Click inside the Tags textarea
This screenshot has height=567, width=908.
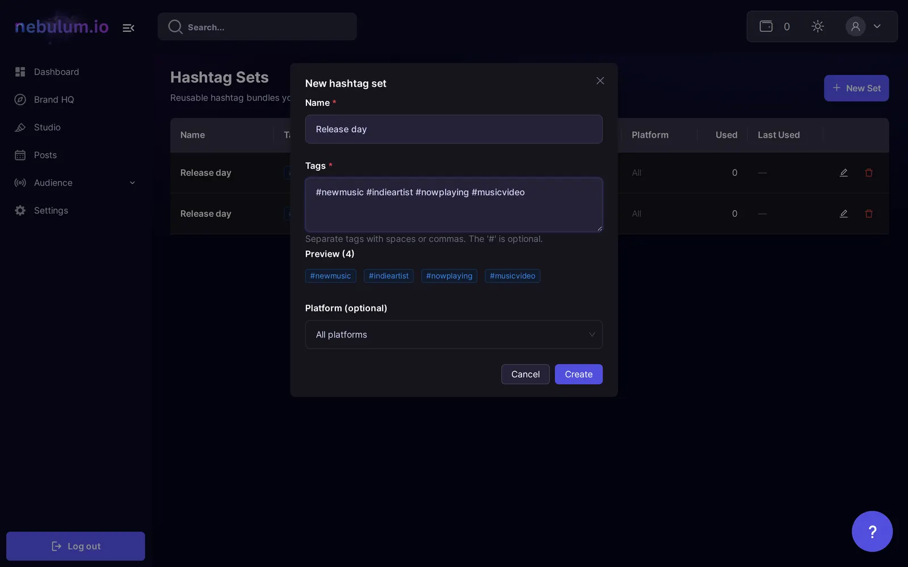[454, 205]
